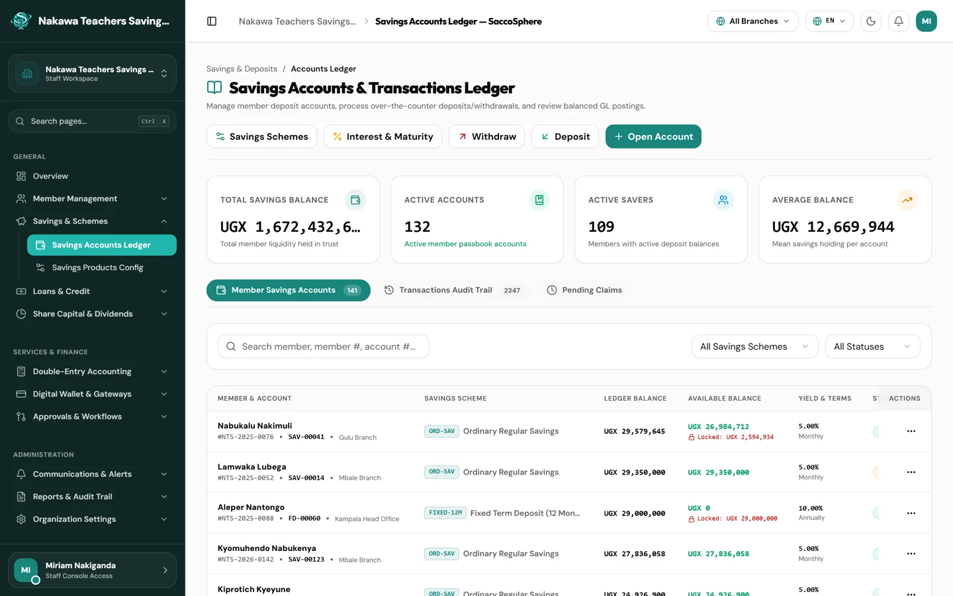
Task: Click the Open Account button
Action: click(653, 136)
